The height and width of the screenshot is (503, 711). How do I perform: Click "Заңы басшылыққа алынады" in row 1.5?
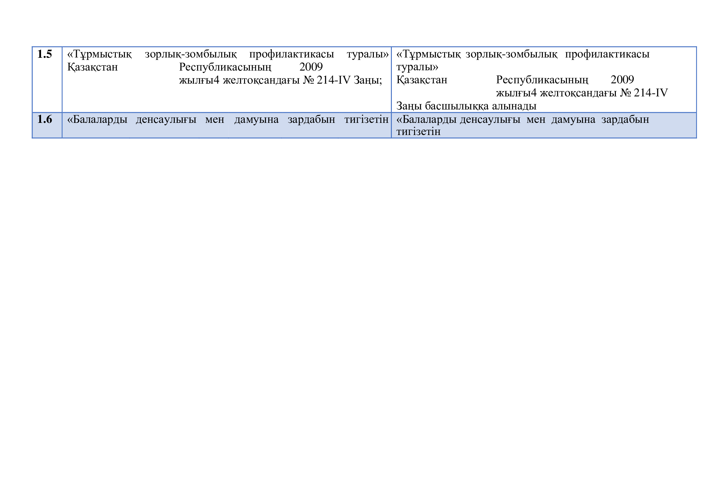pyautogui.click(x=466, y=106)
